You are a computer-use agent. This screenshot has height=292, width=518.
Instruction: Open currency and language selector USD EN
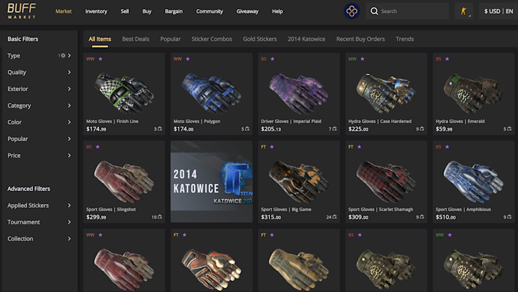pos(498,11)
